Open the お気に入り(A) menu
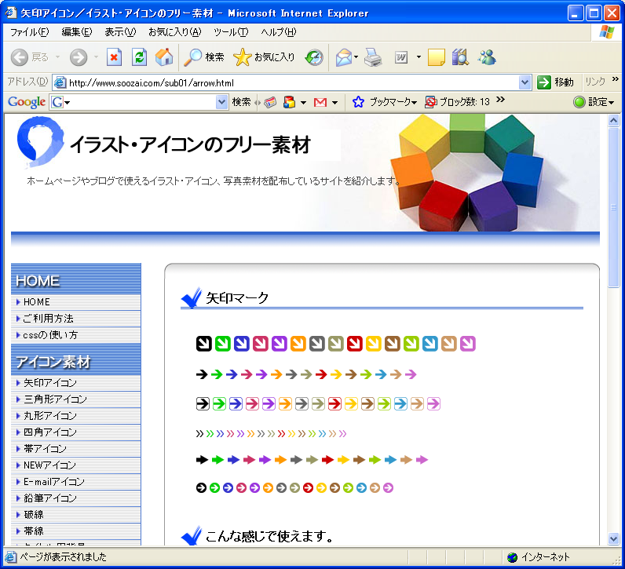625x569 pixels. click(174, 32)
